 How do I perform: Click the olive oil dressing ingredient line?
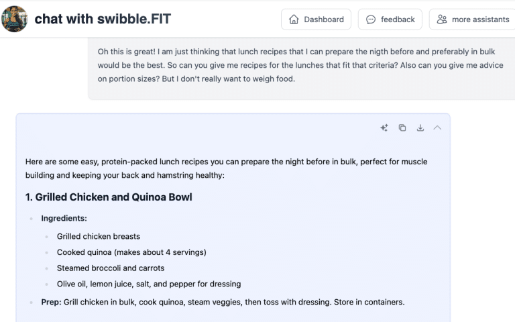point(149,284)
